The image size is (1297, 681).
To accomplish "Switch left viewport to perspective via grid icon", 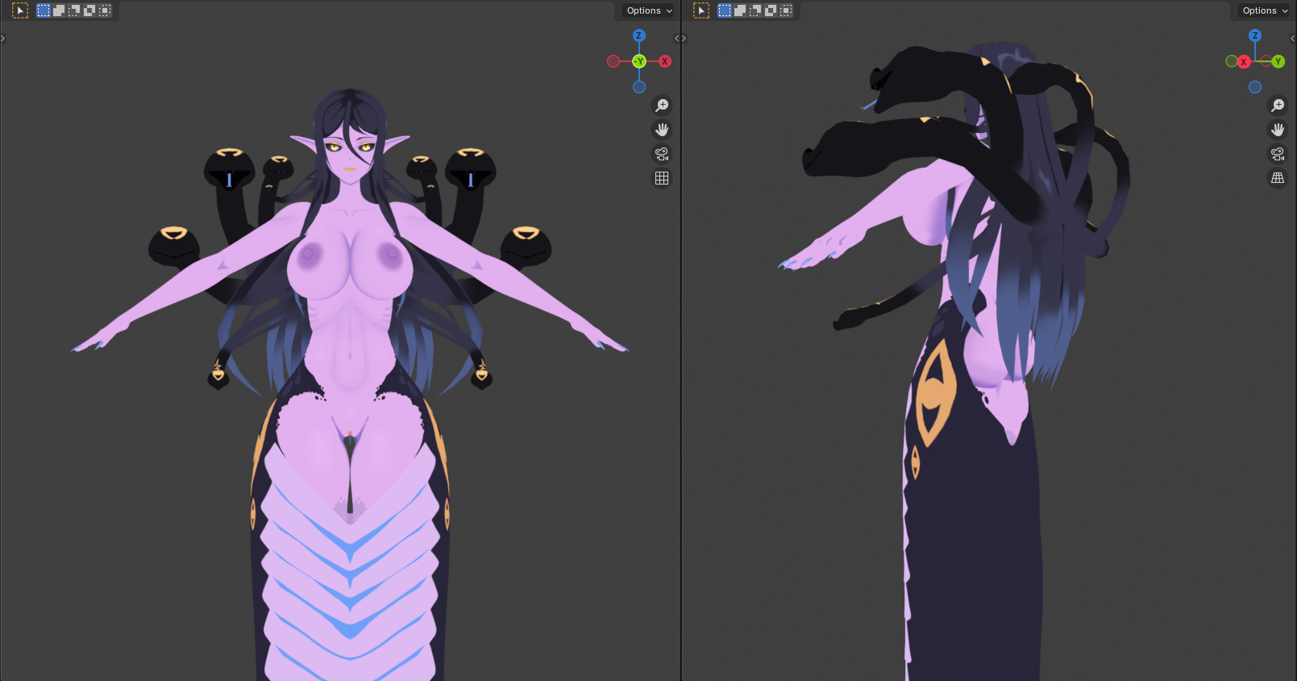I will click(662, 178).
